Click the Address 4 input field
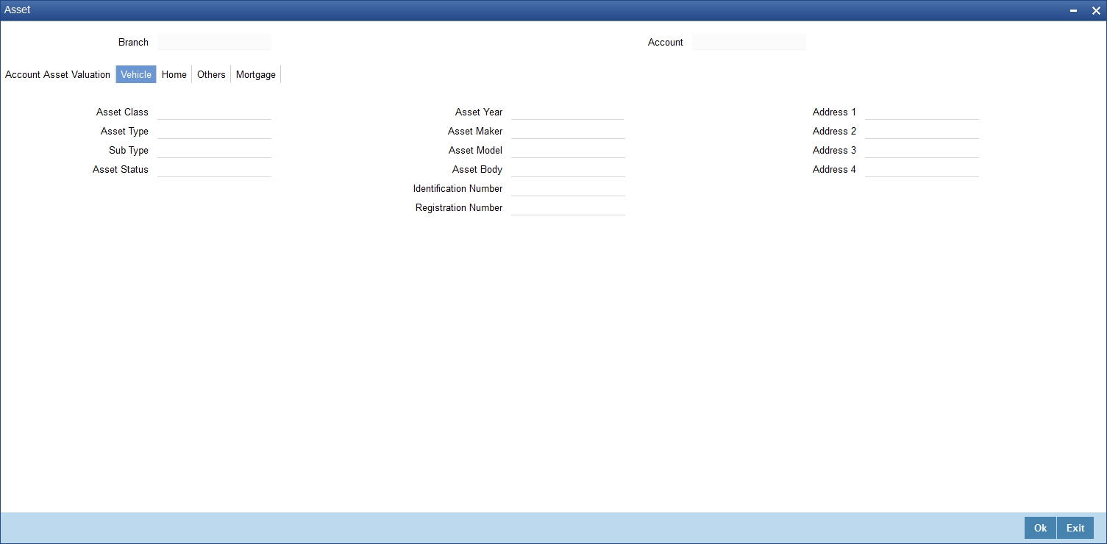The image size is (1107, 544). point(922,169)
